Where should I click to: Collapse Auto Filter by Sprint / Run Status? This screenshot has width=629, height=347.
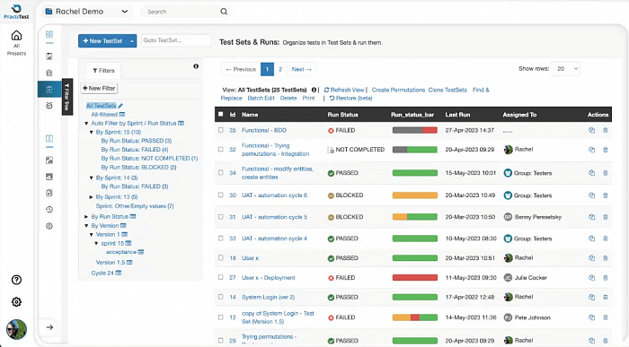(86, 123)
